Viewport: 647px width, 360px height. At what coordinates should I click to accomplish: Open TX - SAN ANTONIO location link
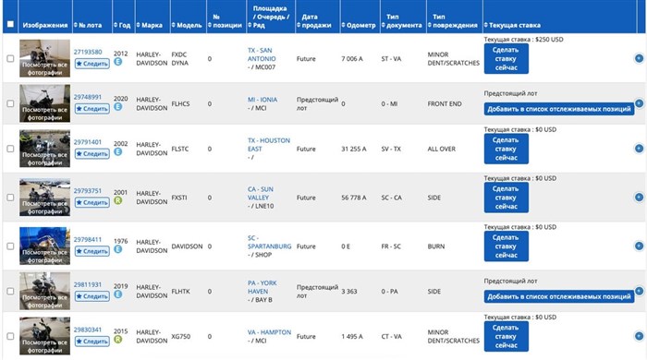(x=262, y=54)
